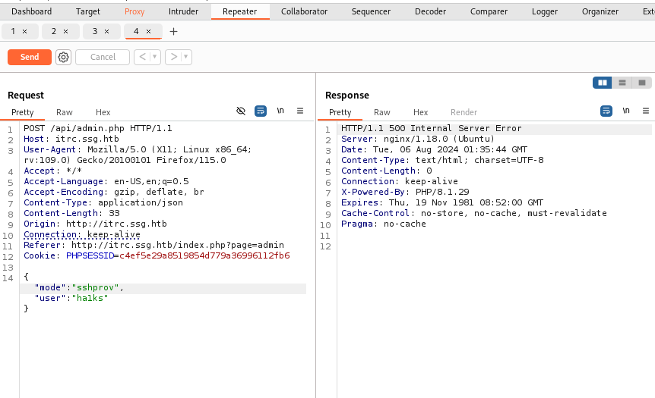655x398 pixels.
Task: Select Repeater sub-tab 4
Action: (x=136, y=31)
